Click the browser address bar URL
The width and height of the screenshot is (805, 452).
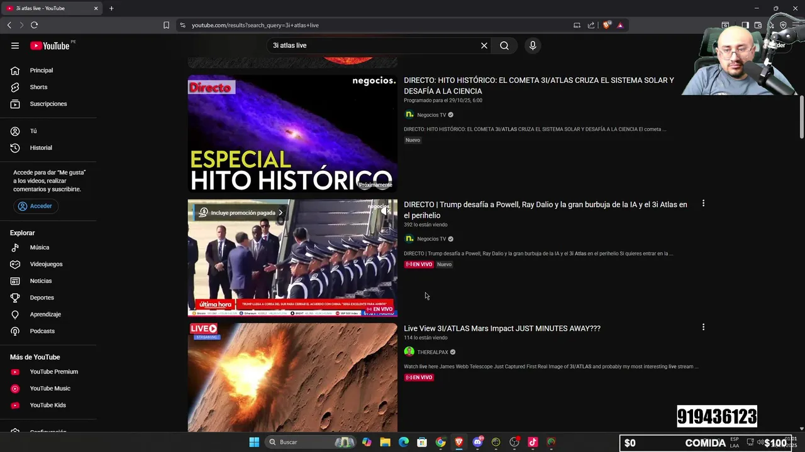click(x=255, y=25)
